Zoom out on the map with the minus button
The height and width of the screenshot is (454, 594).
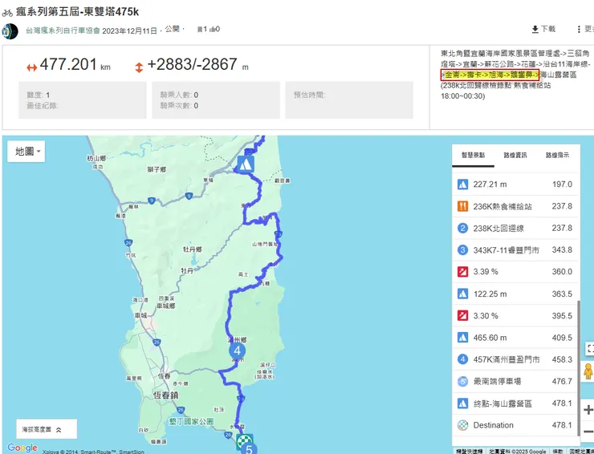point(588,432)
